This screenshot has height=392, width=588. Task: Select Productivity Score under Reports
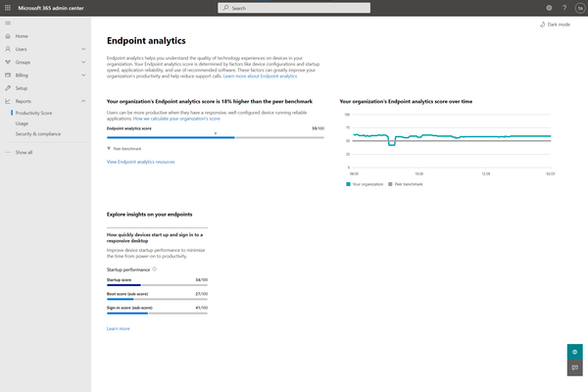[33, 113]
